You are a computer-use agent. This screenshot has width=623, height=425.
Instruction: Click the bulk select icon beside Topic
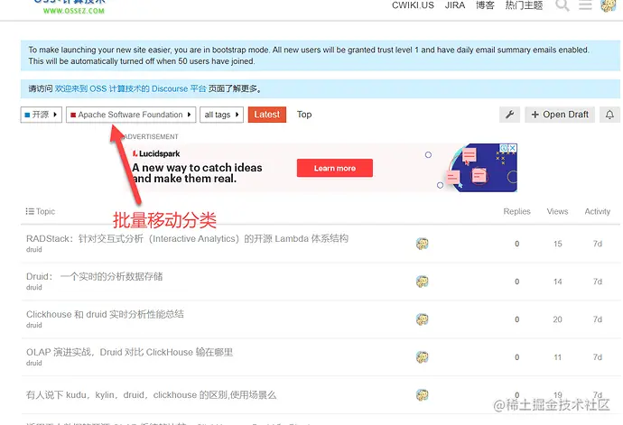coord(30,211)
